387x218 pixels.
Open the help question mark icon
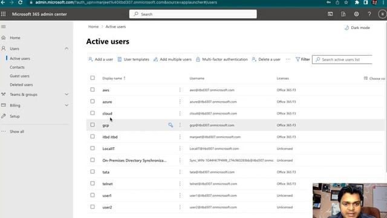pos(369,14)
